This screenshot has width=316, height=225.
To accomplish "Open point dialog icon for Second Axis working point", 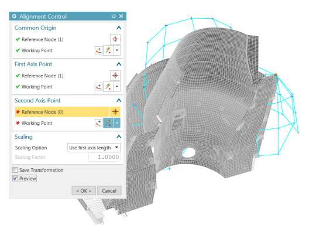I will click(98, 123).
